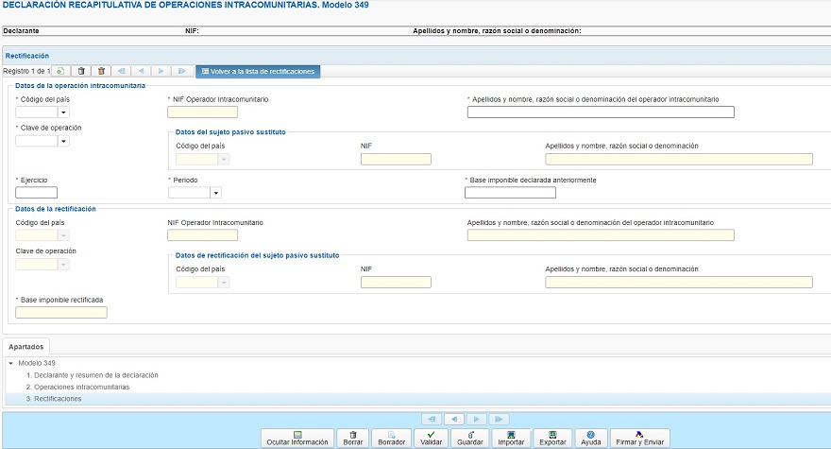The image size is (831, 449).
Task: Open Código del país dropdown under Datos de la rectificación
Action: pyautogui.click(x=63, y=235)
